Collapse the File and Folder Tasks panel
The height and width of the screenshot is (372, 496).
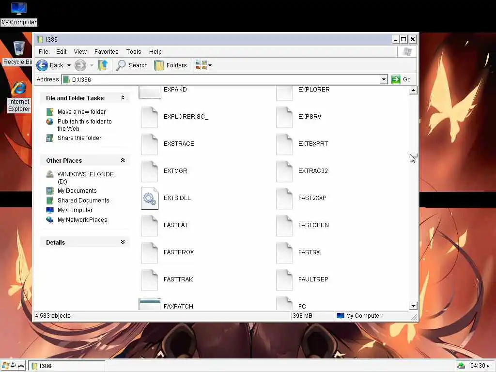tap(123, 98)
